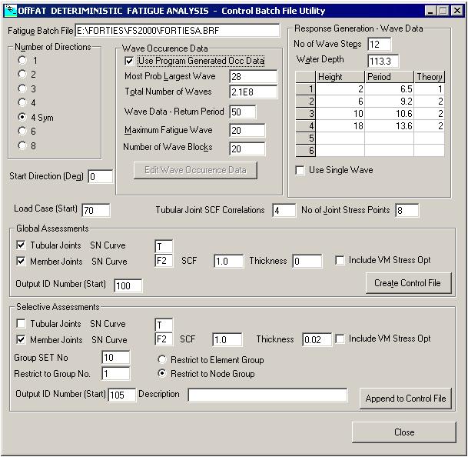The width and height of the screenshot is (468, 457).
Task: Click Global SCF value field
Action: point(229,262)
